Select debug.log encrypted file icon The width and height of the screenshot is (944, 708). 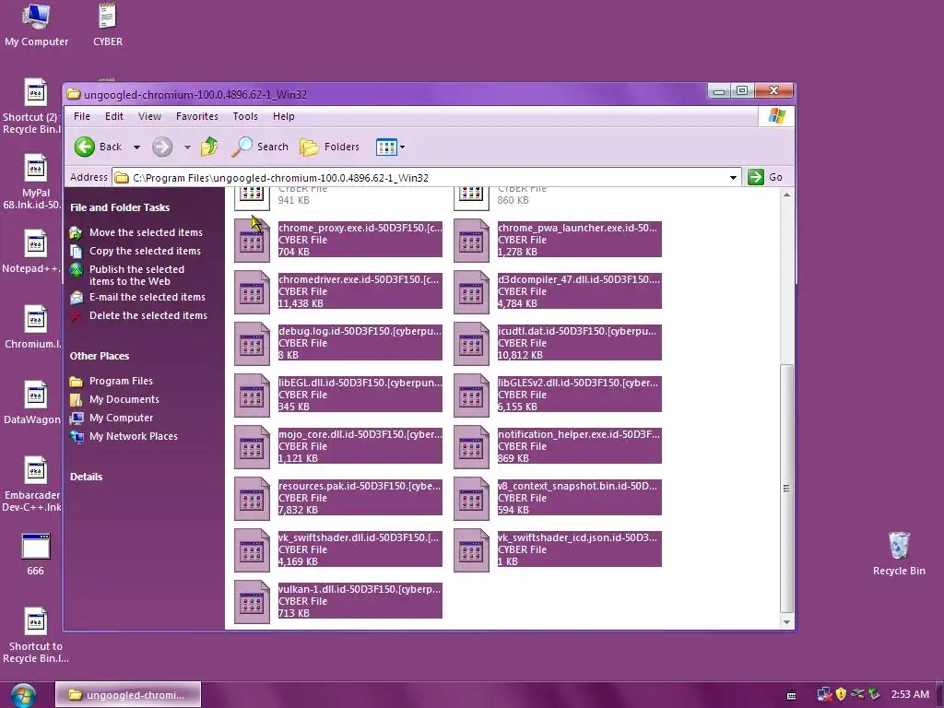point(252,343)
